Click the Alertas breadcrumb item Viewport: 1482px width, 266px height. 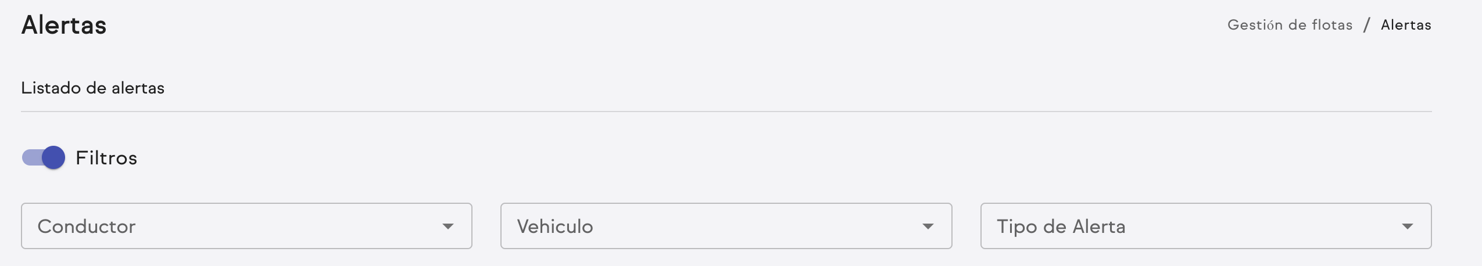pyautogui.click(x=1406, y=25)
